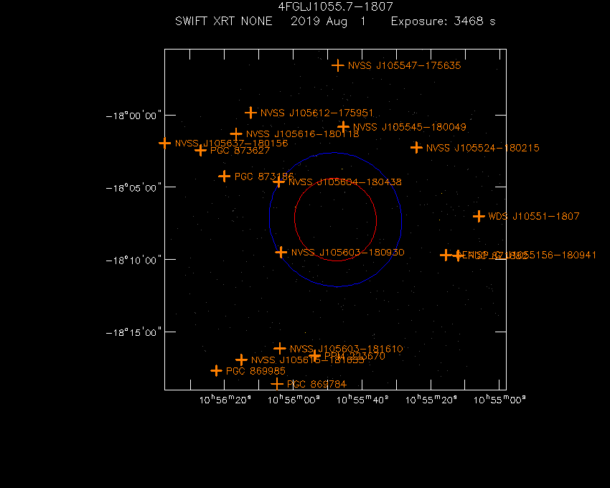This screenshot has height=488, width=610.
Task: Pick the cross marker for NVSS J105545-180049
Action: [x=343, y=127]
